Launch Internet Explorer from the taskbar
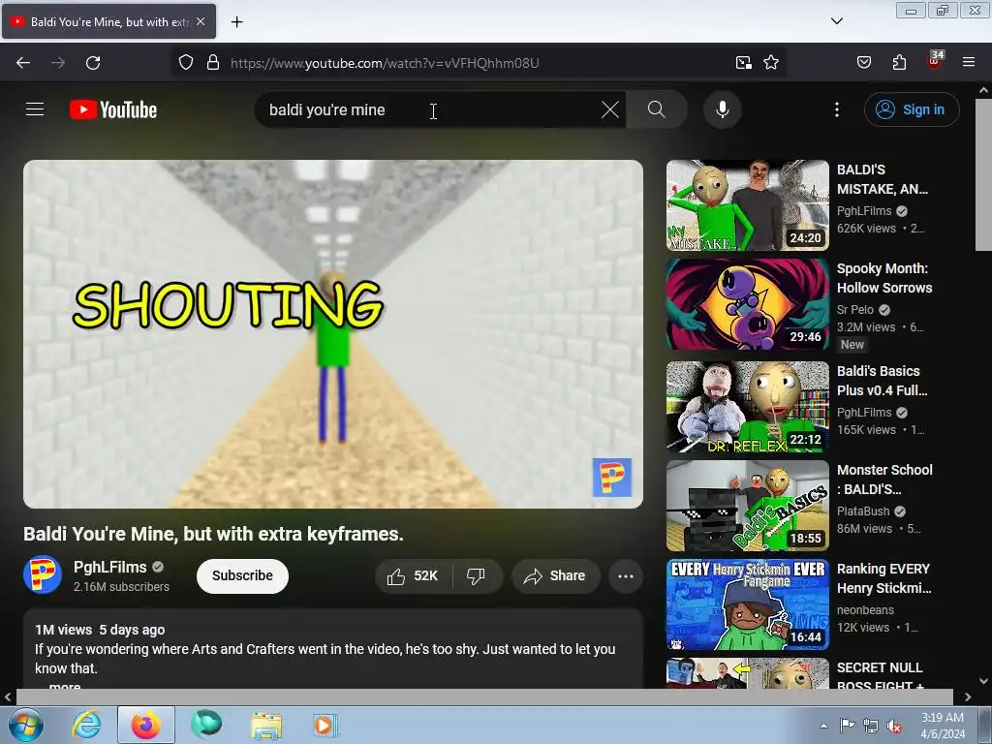This screenshot has height=744, width=992. 86,725
